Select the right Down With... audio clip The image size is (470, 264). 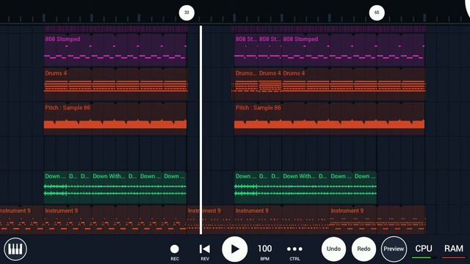click(x=300, y=188)
